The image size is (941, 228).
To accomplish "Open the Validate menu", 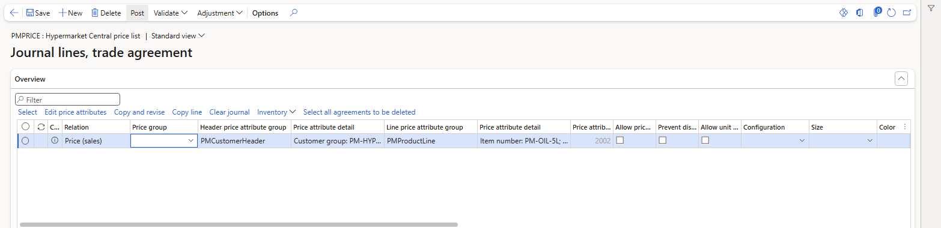I will [x=171, y=13].
